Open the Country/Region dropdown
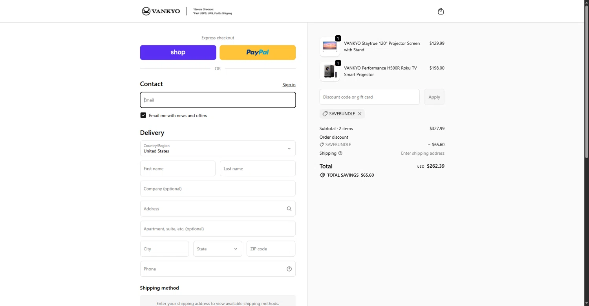Viewport: 589px width, 306px height. coord(218,148)
